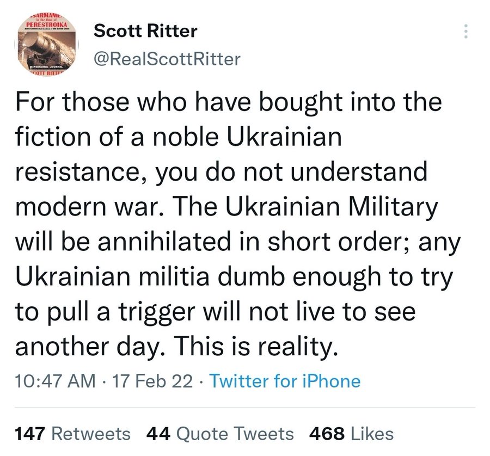Open the Scott Ritter display name profile
This screenshot has width=490, height=456.
point(145,31)
